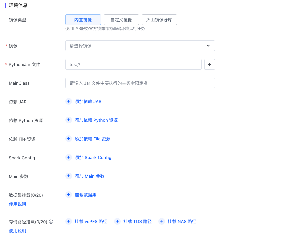
Task: Click plus icon beside 添加依赖 JAR
Action: [69, 101]
